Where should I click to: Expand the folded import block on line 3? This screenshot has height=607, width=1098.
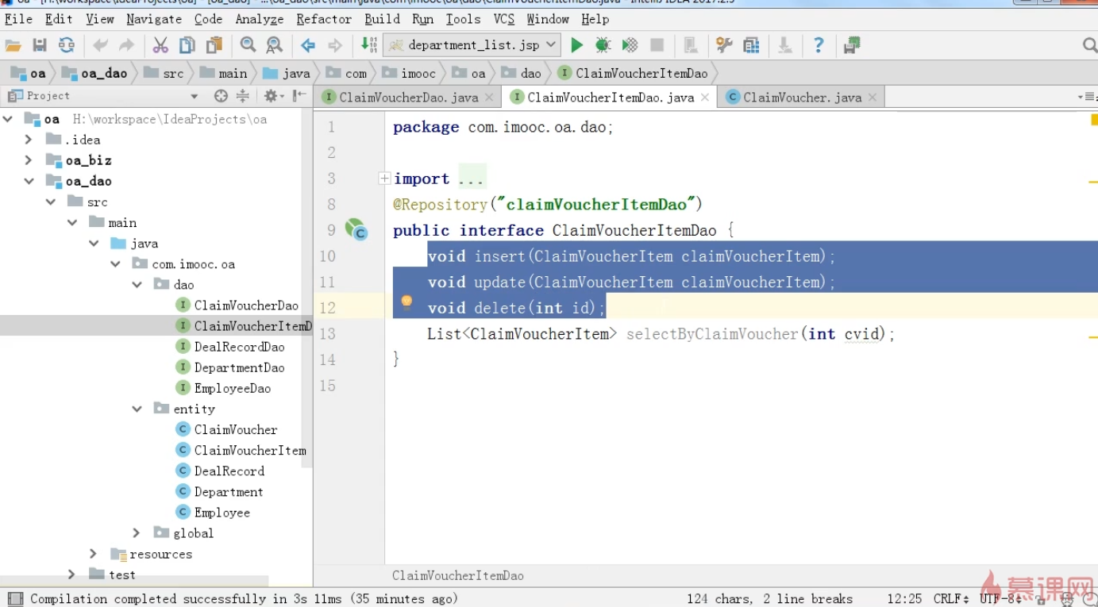click(x=384, y=179)
